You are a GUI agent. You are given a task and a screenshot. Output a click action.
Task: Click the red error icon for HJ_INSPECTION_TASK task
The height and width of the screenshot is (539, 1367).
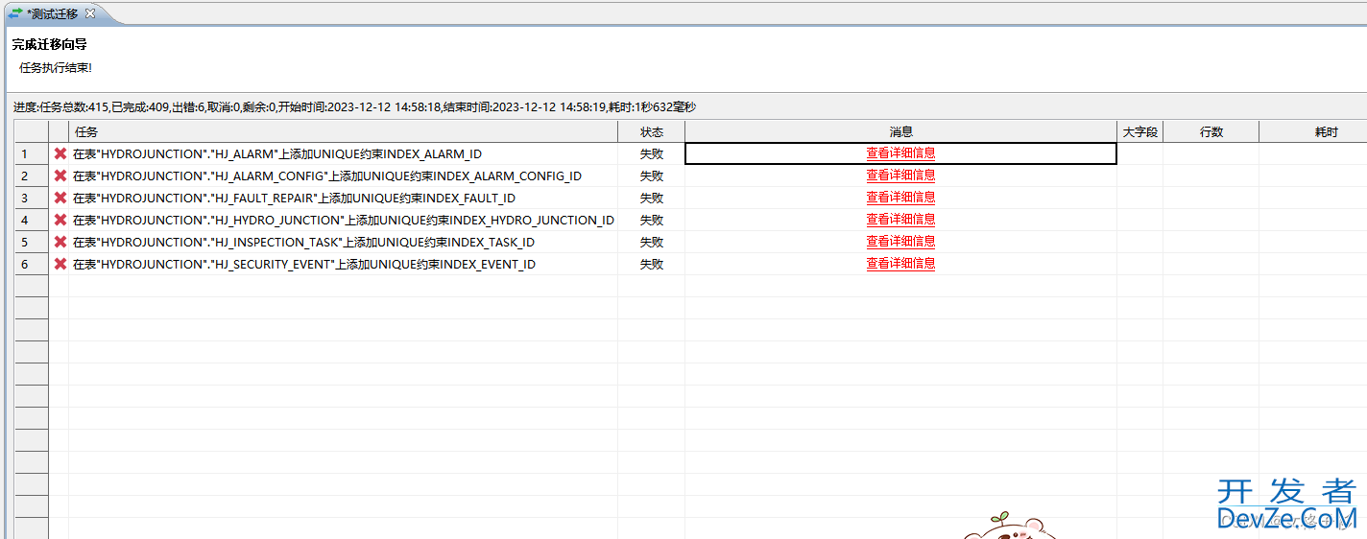click(60, 242)
